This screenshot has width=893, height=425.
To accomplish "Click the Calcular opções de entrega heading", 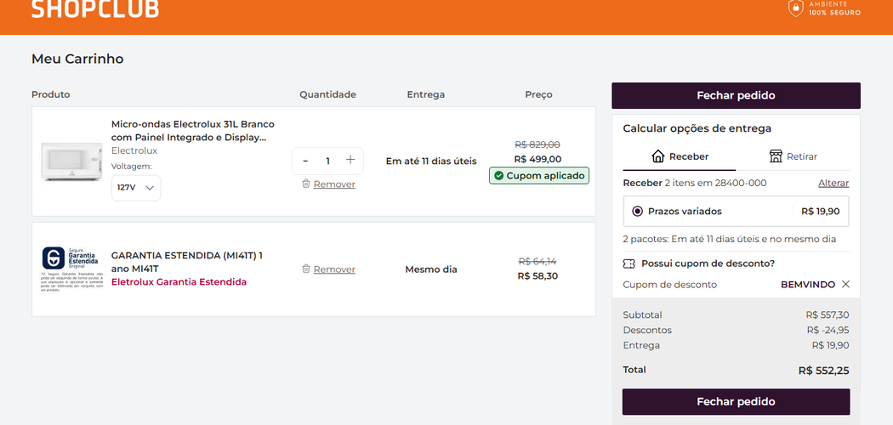I will pos(697,128).
